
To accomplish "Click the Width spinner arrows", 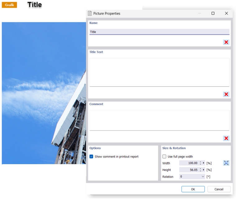I will pos(200,163).
